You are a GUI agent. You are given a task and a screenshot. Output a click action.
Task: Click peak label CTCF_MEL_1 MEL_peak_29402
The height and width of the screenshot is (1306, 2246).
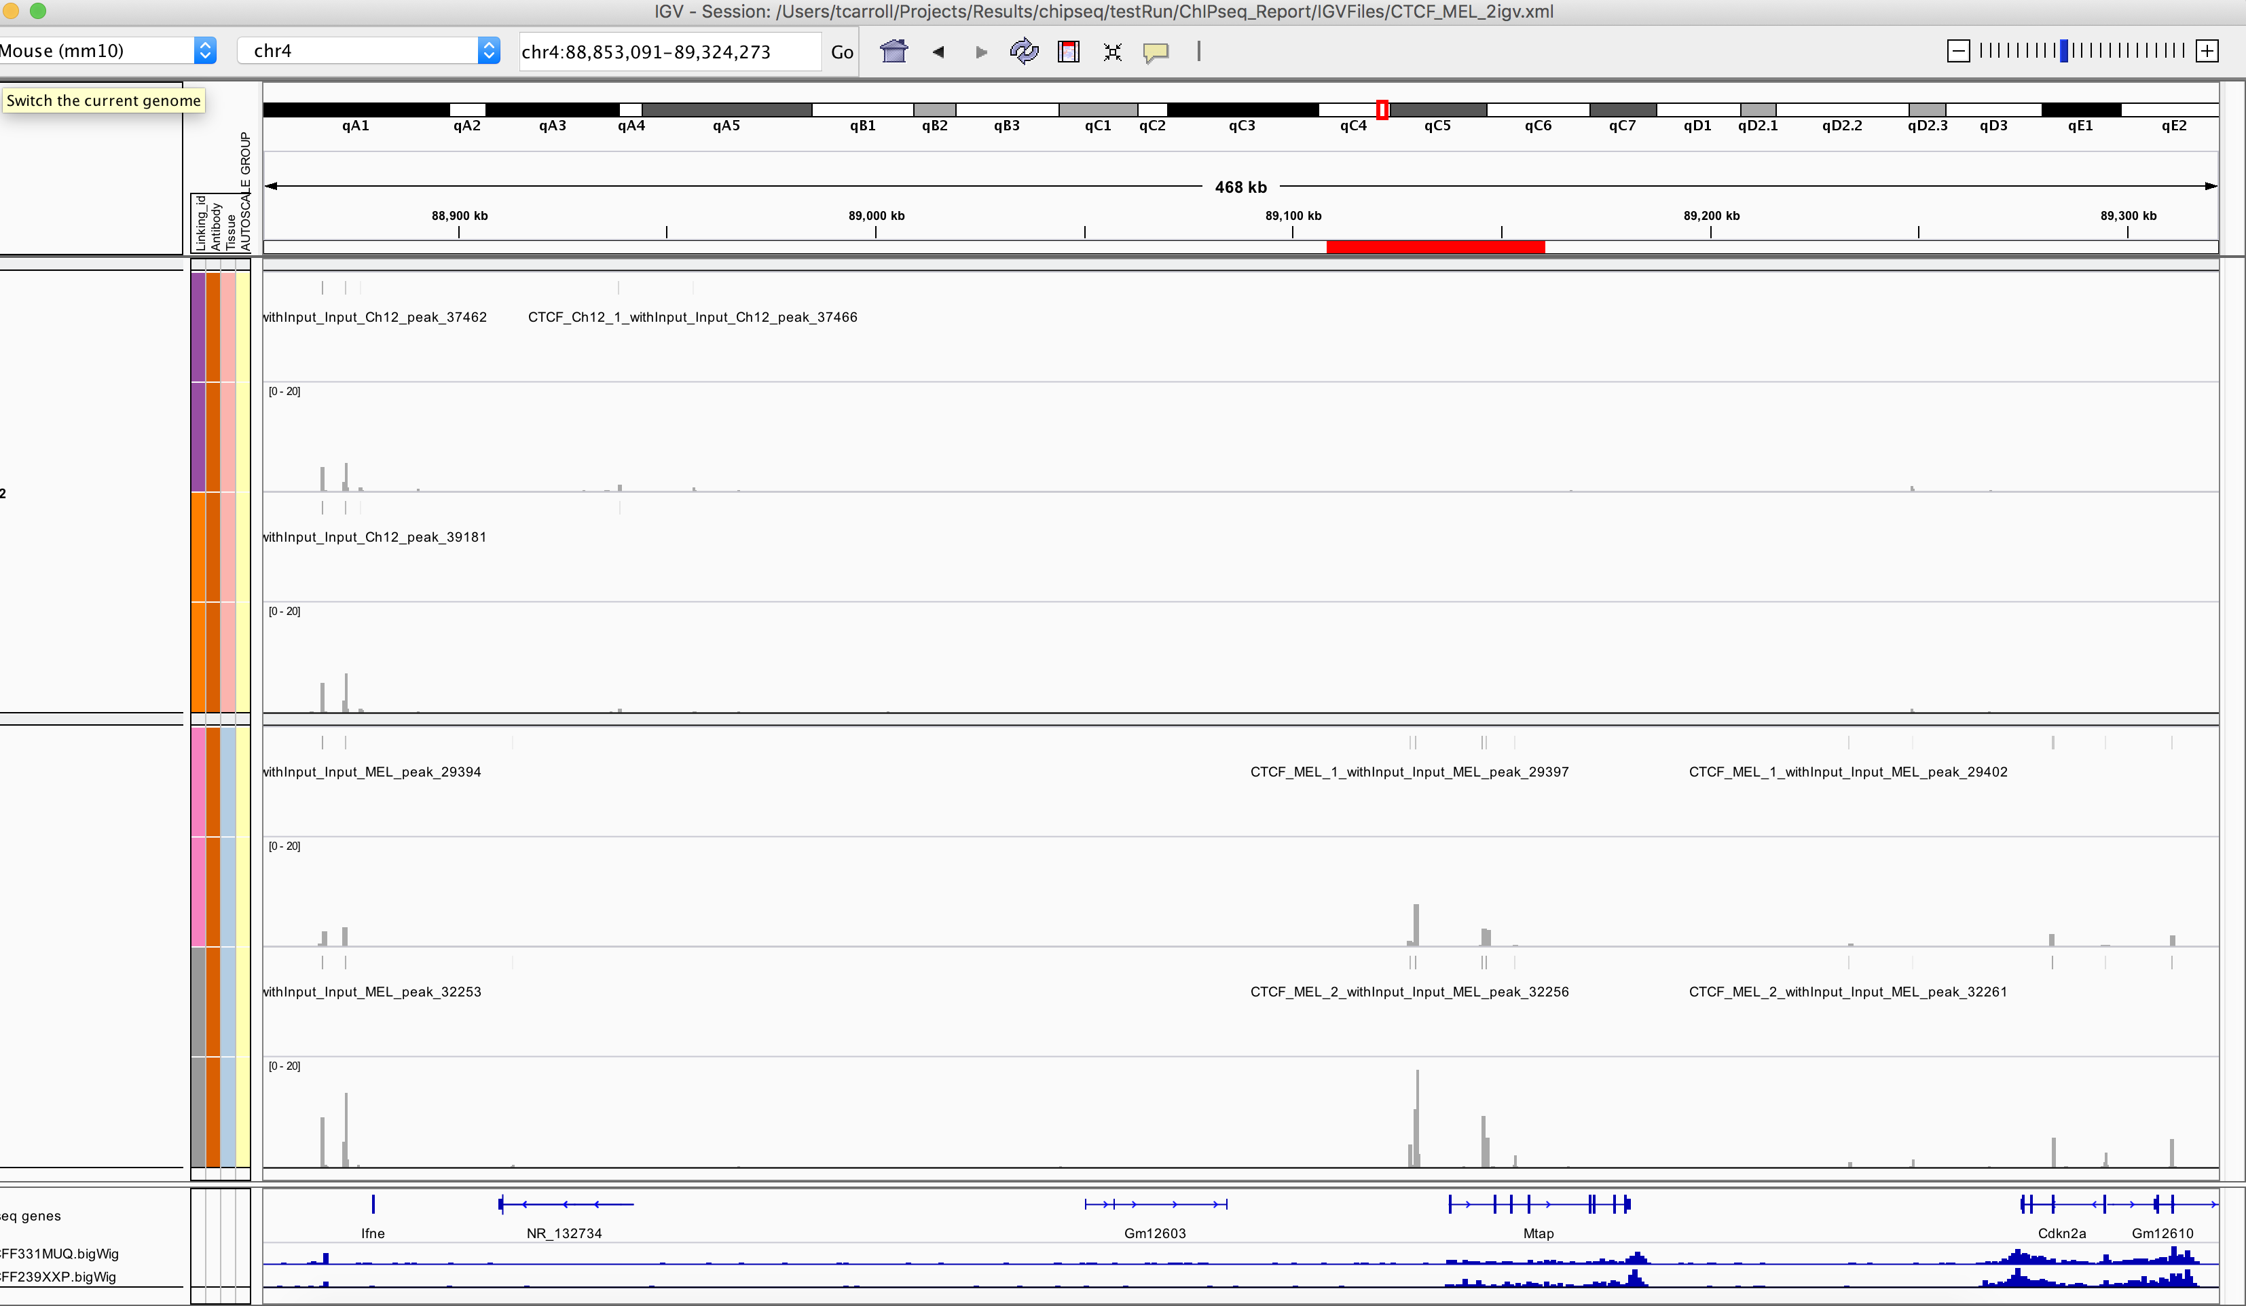1847,772
